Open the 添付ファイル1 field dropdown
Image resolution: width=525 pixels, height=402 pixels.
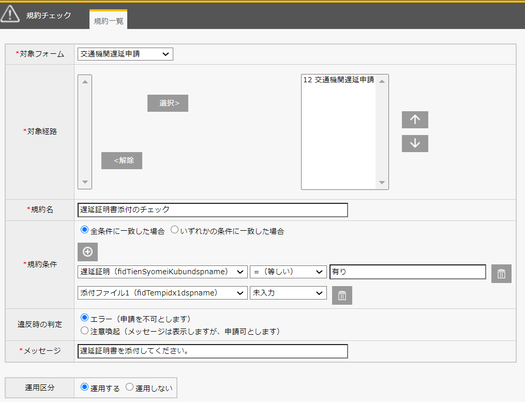click(x=162, y=293)
